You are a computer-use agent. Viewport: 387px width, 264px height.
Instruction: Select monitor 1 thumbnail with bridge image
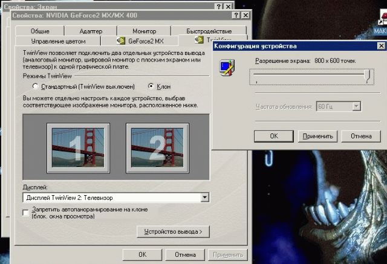[78, 148]
